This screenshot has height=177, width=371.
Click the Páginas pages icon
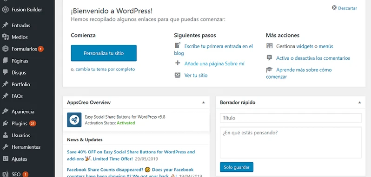(5, 61)
